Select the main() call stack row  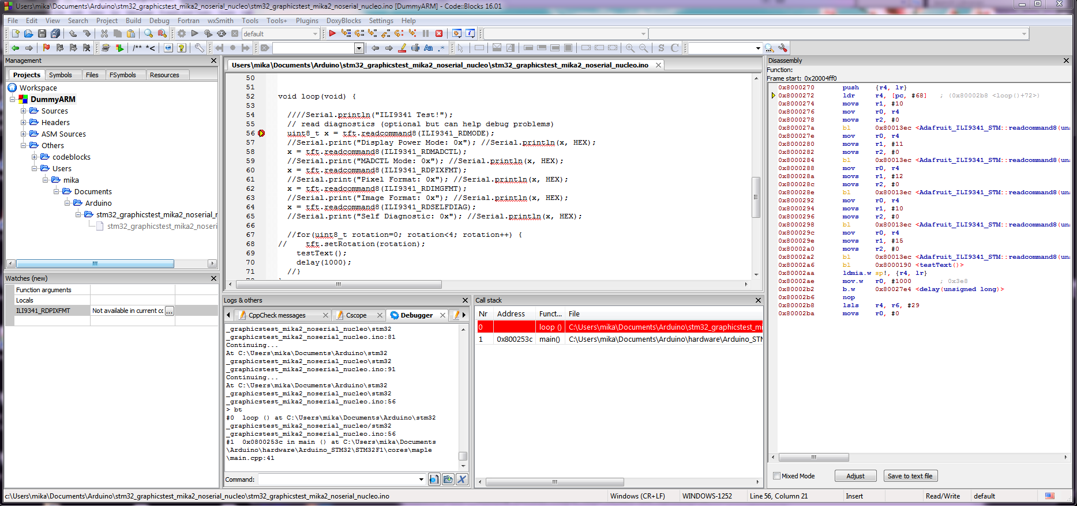(x=620, y=339)
